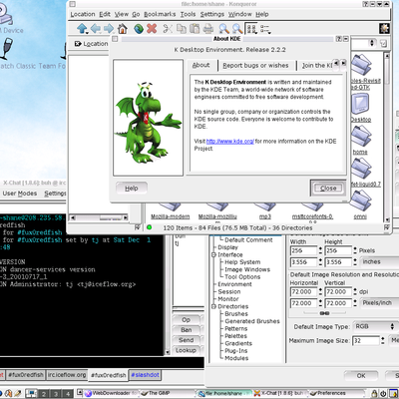399x399 pixels.
Task: Open the Location menu in Konqueror
Action: [83, 14]
